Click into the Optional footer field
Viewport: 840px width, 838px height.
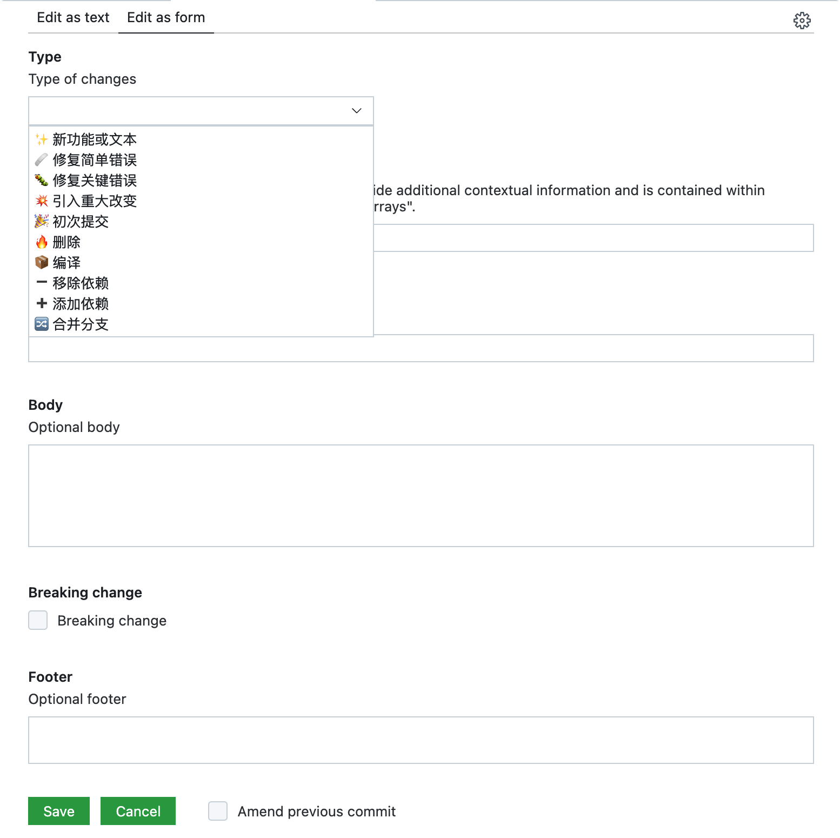coord(421,740)
